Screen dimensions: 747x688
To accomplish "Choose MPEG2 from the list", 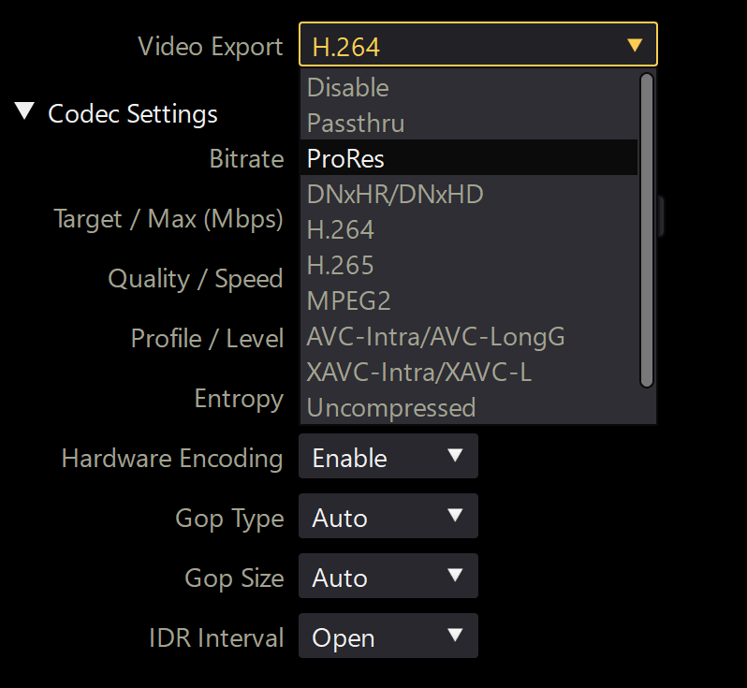I will [x=469, y=300].
